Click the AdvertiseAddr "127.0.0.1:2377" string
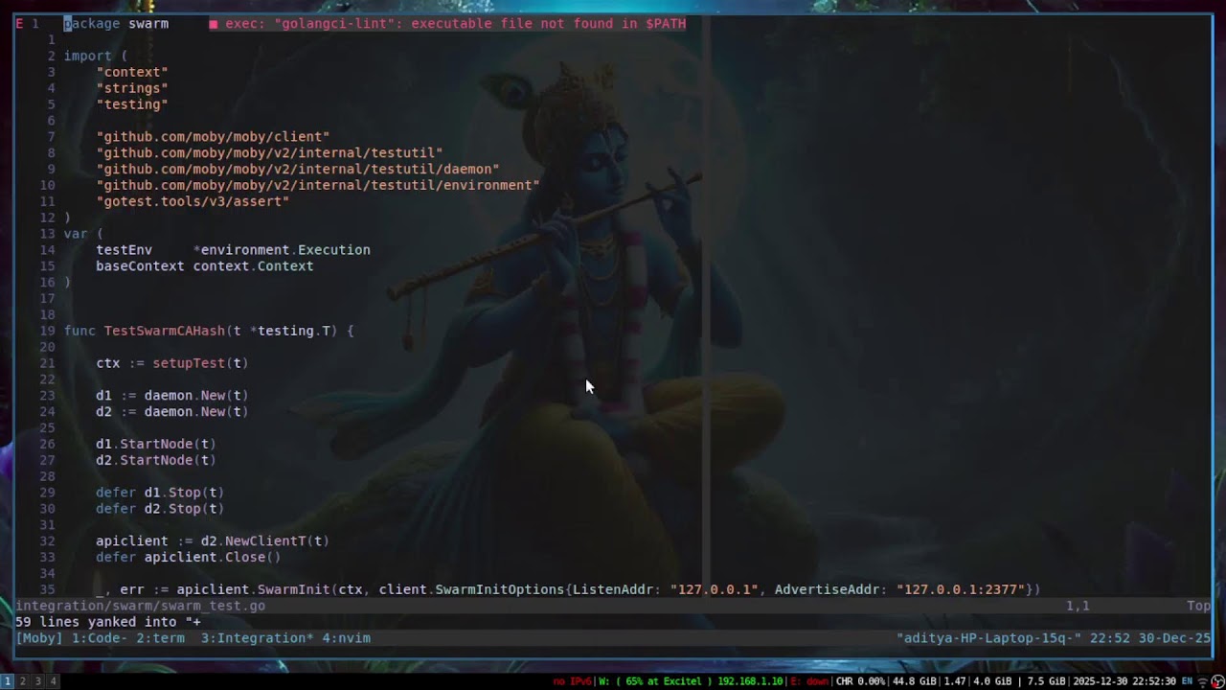This screenshot has width=1226, height=690. click(x=961, y=590)
